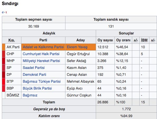The width and height of the screenshot is (157, 119).
Task: Click the 'Sonuçlar' section header
Action: pos(126,33)
